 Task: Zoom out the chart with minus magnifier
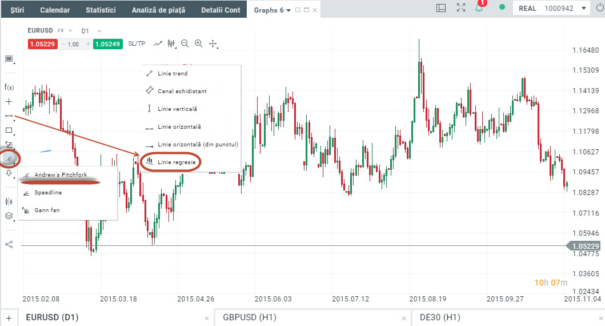[185, 43]
